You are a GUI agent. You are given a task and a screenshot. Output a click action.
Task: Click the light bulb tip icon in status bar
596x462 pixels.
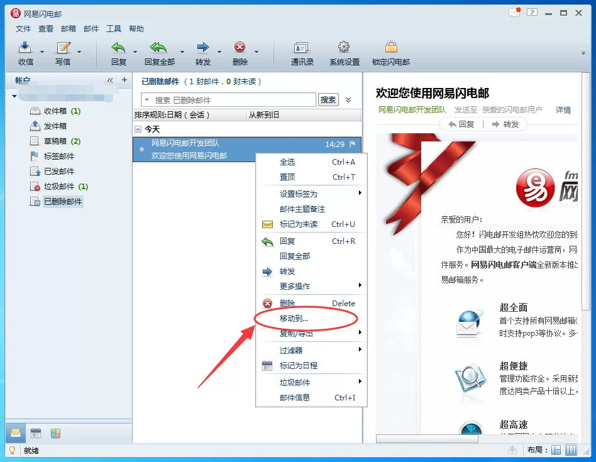[x=12, y=450]
